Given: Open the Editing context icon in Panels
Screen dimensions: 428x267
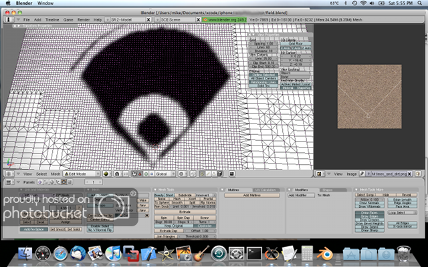Looking at the screenshot, I should pos(64,182).
